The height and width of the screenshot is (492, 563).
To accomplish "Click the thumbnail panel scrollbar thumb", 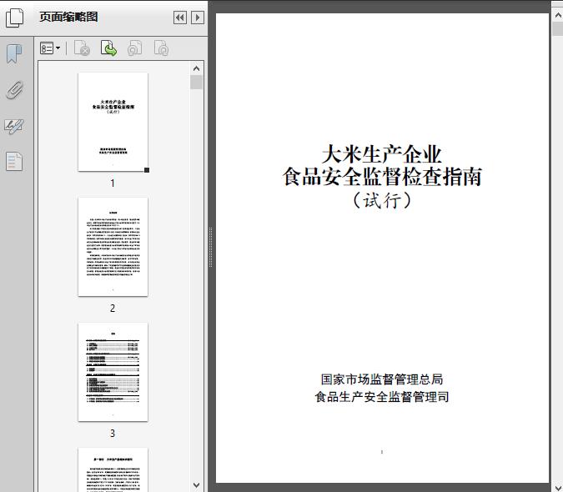I will click(196, 83).
